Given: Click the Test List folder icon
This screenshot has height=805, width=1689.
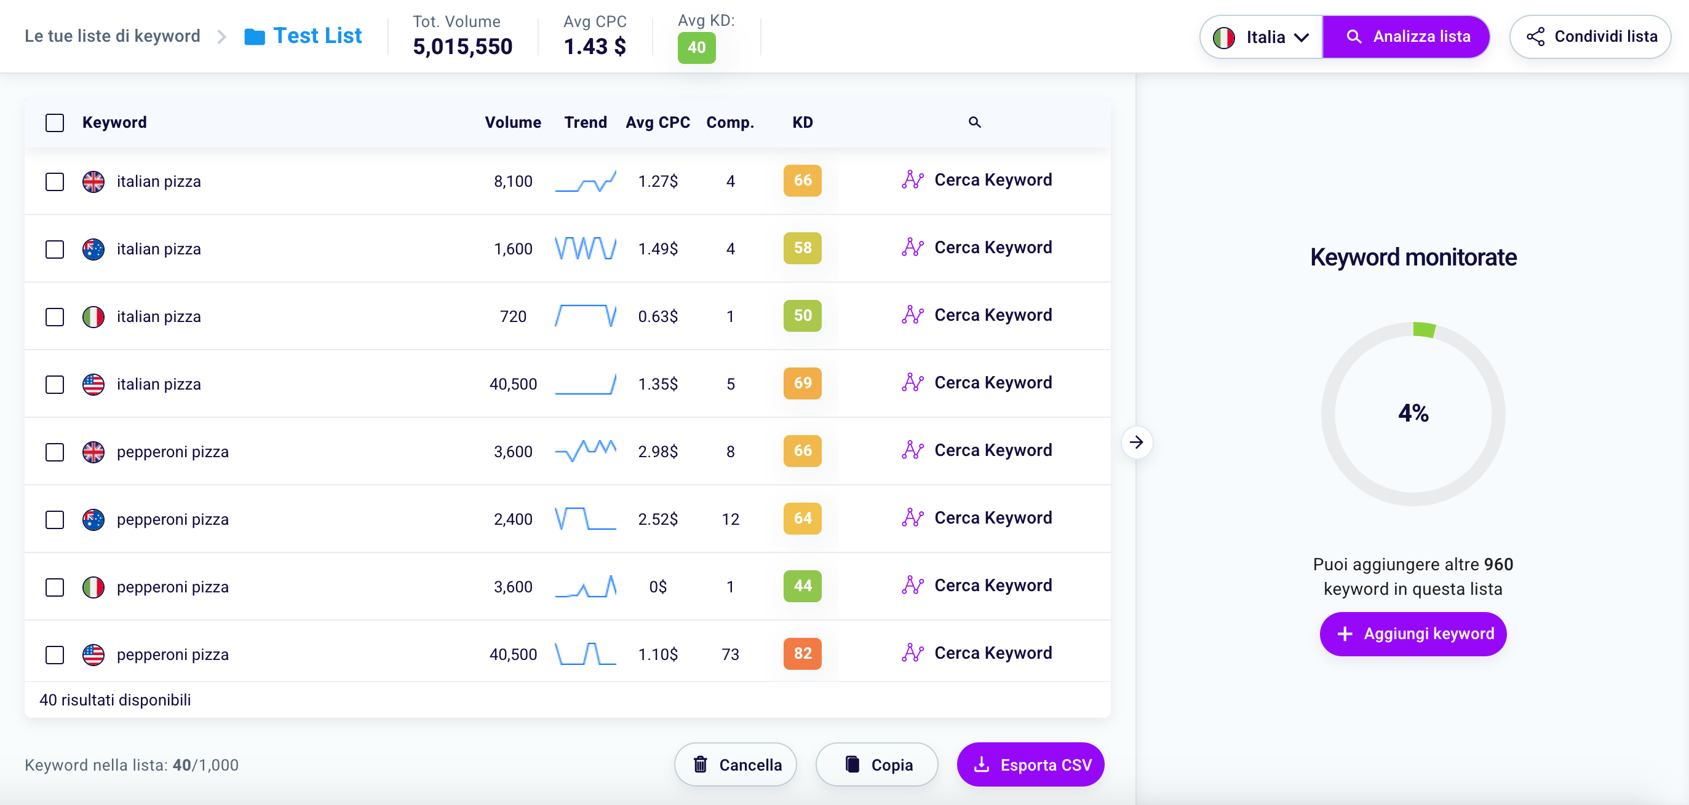Looking at the screenshot, I should [255, 37].
